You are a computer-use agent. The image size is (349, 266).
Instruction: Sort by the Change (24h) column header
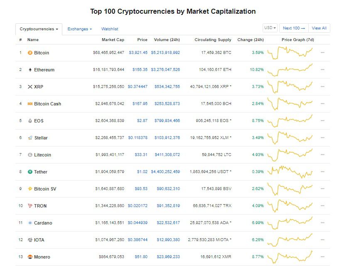click(251, 40)
